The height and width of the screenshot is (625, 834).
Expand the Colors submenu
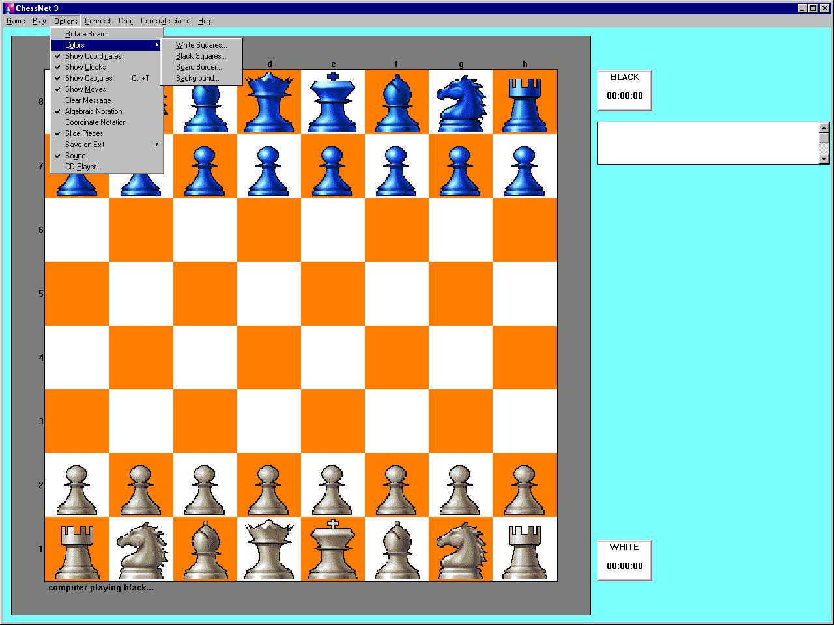coord(107,45)
